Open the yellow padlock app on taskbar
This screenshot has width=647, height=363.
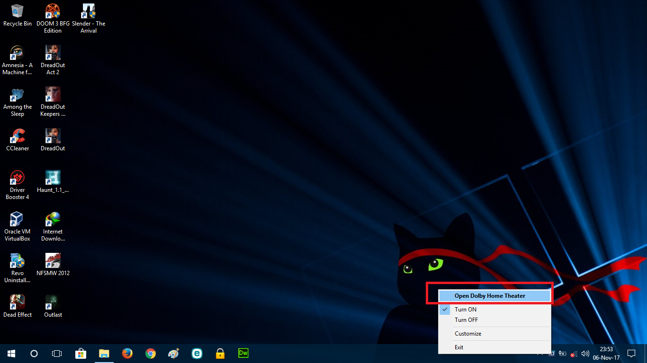click(x=220, y=353)
